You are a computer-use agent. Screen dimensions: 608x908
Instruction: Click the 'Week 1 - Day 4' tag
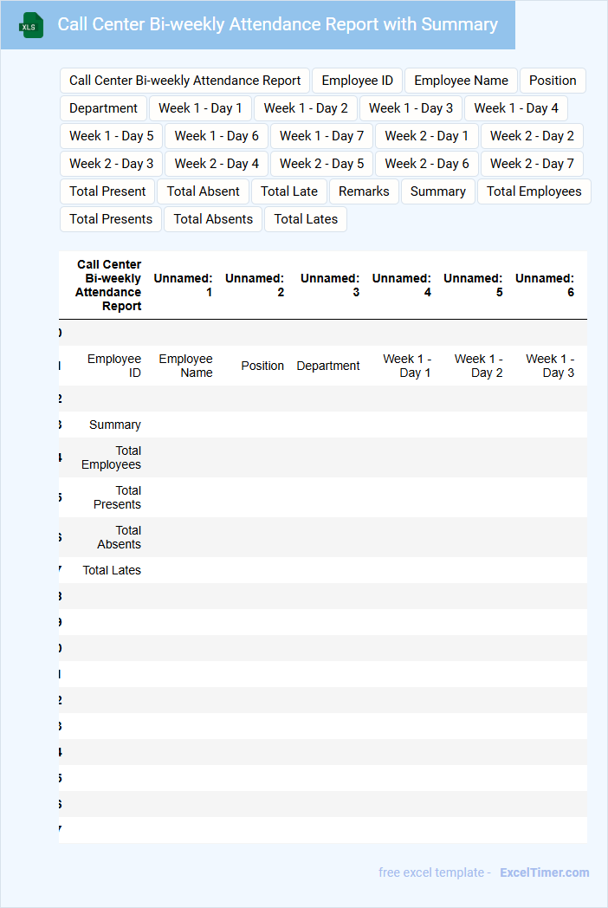(x=516, y=108)
